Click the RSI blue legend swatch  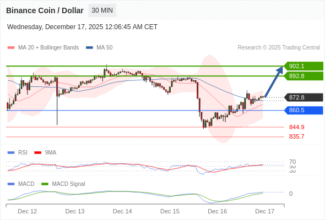[x=11, y=153]
